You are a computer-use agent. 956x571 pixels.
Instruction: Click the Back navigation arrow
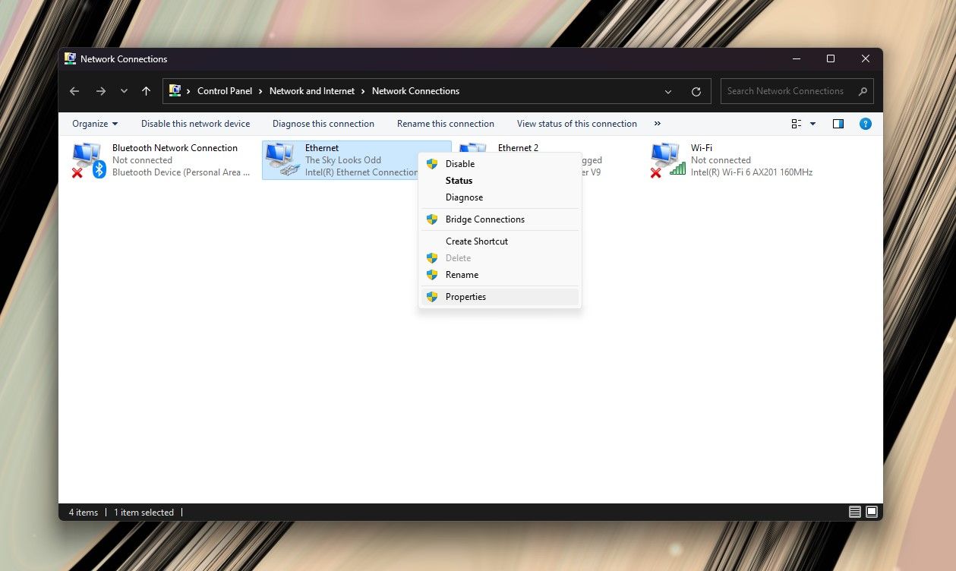[74, 91]
